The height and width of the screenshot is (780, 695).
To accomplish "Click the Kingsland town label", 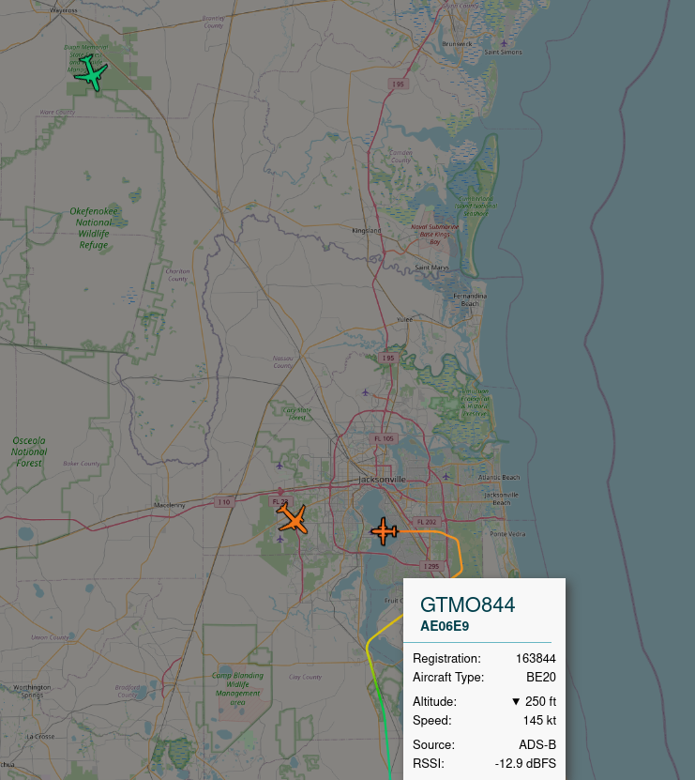I will click(367, 230).
